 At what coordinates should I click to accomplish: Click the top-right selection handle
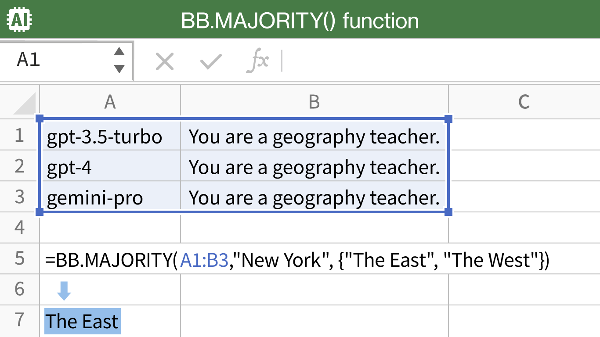448,119
